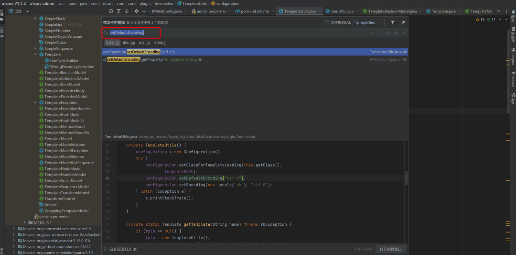Screen dimensions: 516x255
Task: Select WrongEncodingException in project tree
Action: click(69, 67)
